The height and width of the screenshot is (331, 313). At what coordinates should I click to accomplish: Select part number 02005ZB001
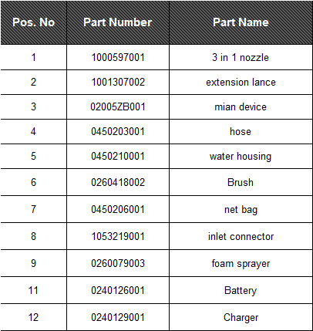[118, 106]
